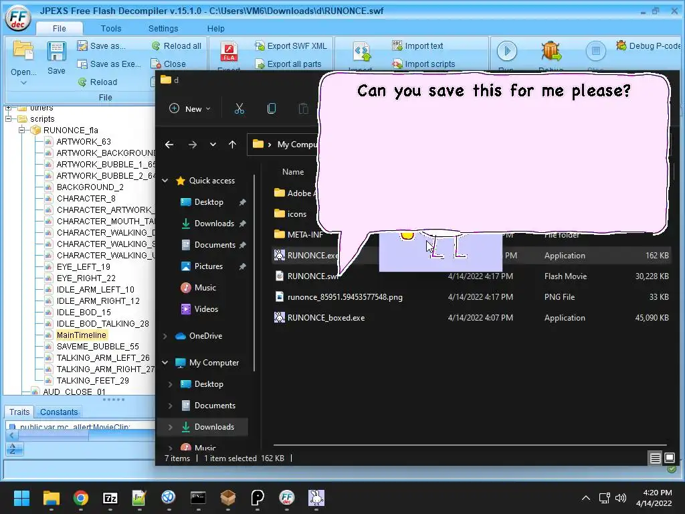
Task: Click the Stop icon in ribbon
Action: click(595, 51)
